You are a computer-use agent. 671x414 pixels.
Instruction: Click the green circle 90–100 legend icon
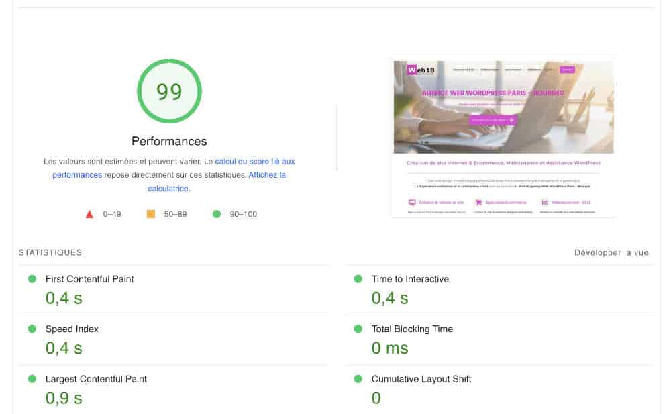pyautogui.click(x=217, y=213)
